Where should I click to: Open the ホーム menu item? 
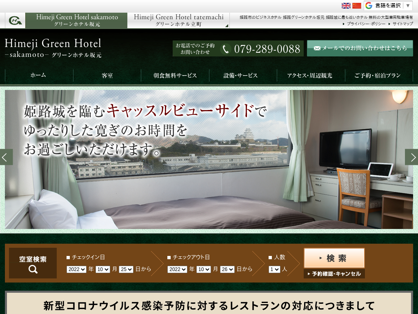(38, 75)
